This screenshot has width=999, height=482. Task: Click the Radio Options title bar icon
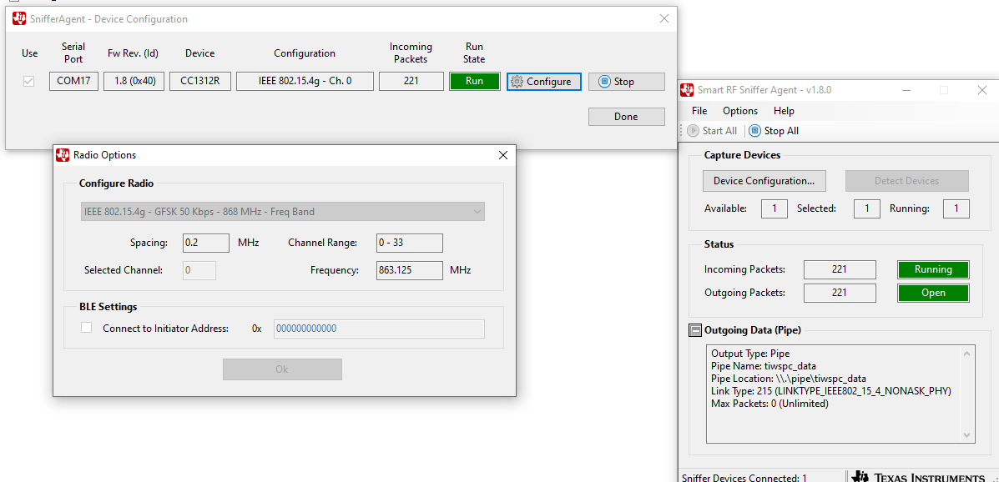click(x=63, y=155)
